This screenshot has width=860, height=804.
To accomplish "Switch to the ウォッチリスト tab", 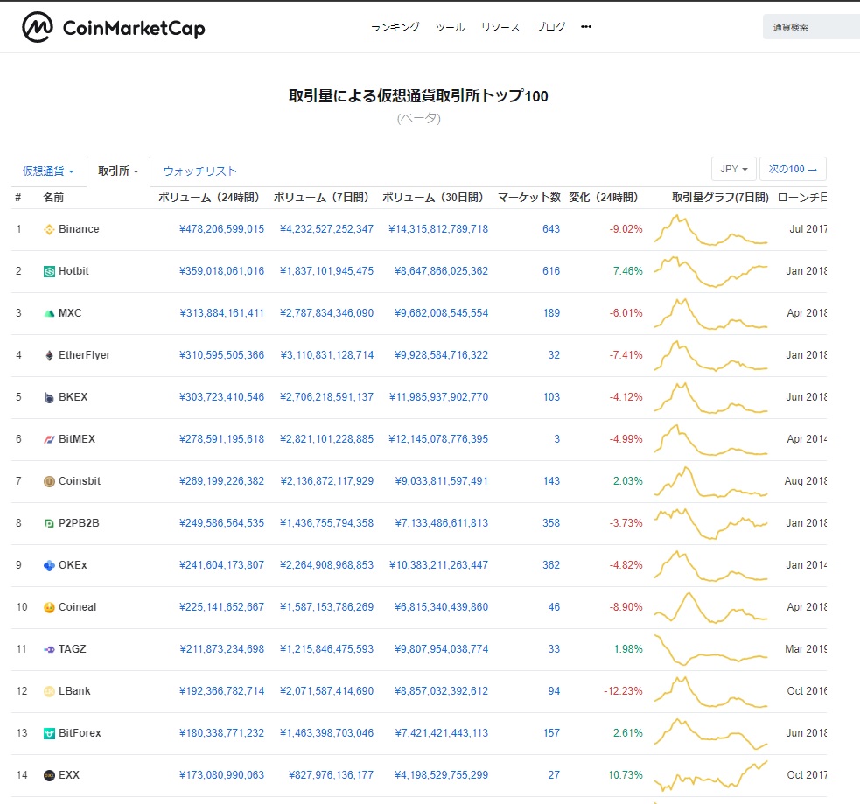I will pos(200,171).
